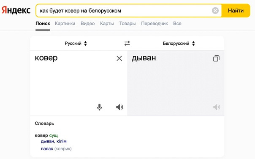Open the Белорусский target language dropdown
The width and height of the screenshot is (255, 159).
(x=179, y=43)
